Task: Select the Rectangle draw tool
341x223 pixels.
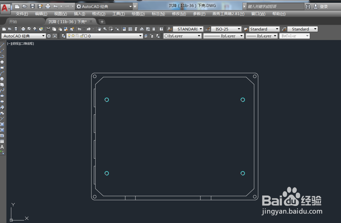Action: coord(2,68)
